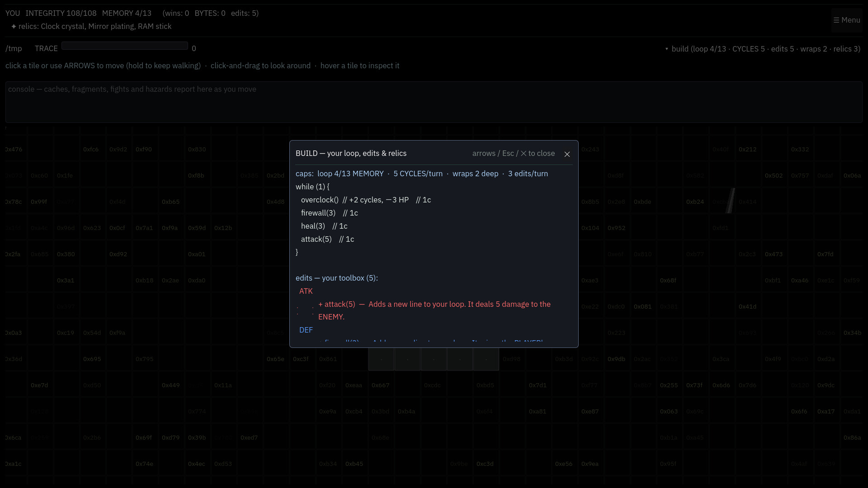This screenshot has height=488, width=868.
Task: Move to tile 0xe7d
Action: 39,385
